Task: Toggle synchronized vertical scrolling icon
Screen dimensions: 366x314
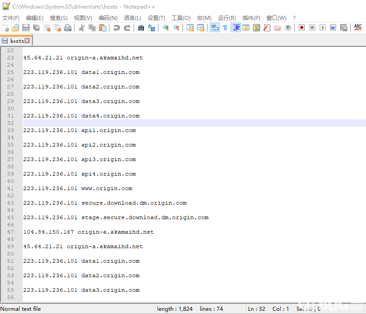Action: [x=190, y=28]
